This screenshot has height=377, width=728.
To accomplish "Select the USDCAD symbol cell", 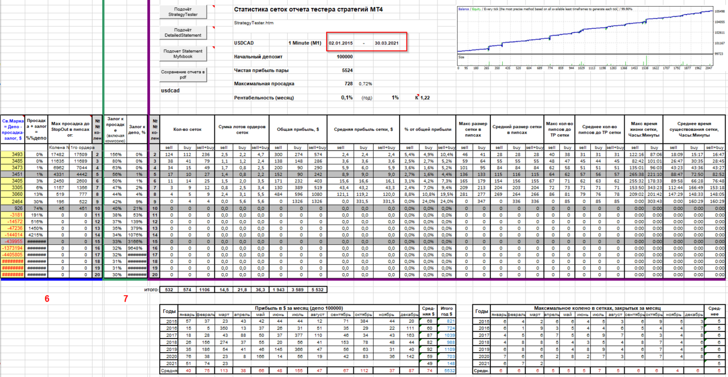I will (x=244, y=43).
